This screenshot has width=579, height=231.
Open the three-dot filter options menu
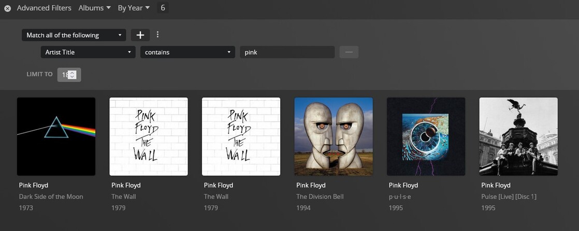[158, 35]
